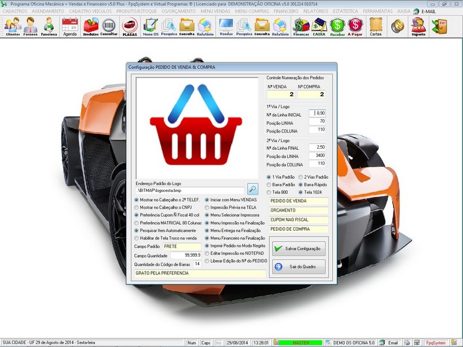Open the PLACAS car icon
Screen dimensions: 463x347
click(x=130, y=26)
